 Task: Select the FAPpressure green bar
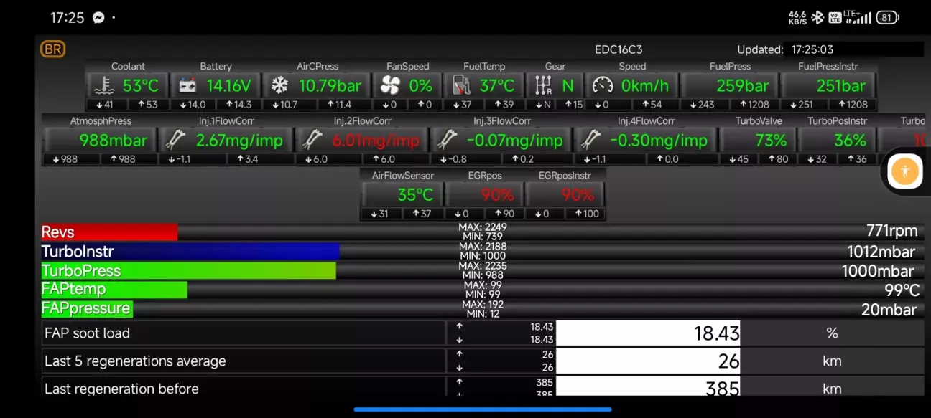[x=87, y=308]
